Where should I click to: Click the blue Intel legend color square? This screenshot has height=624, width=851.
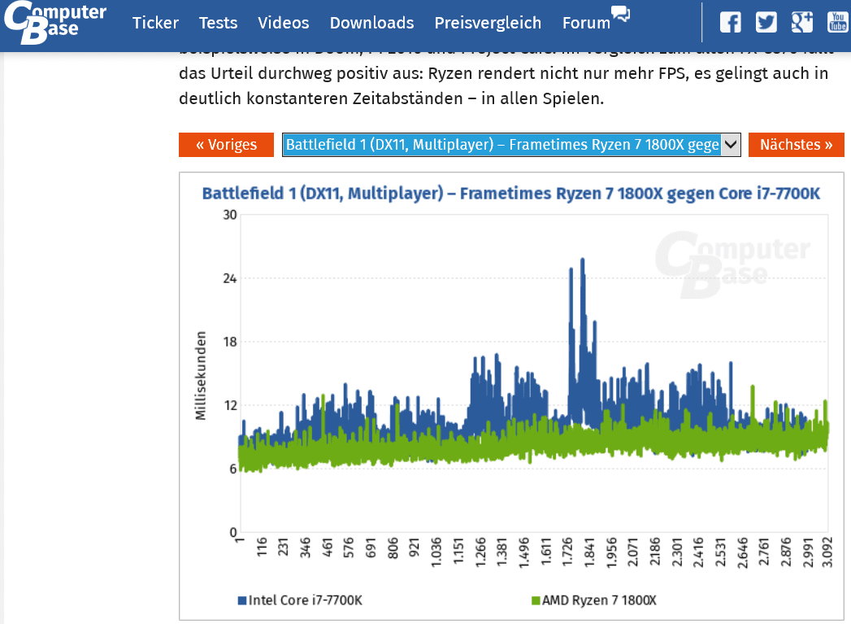click(242, 600)
